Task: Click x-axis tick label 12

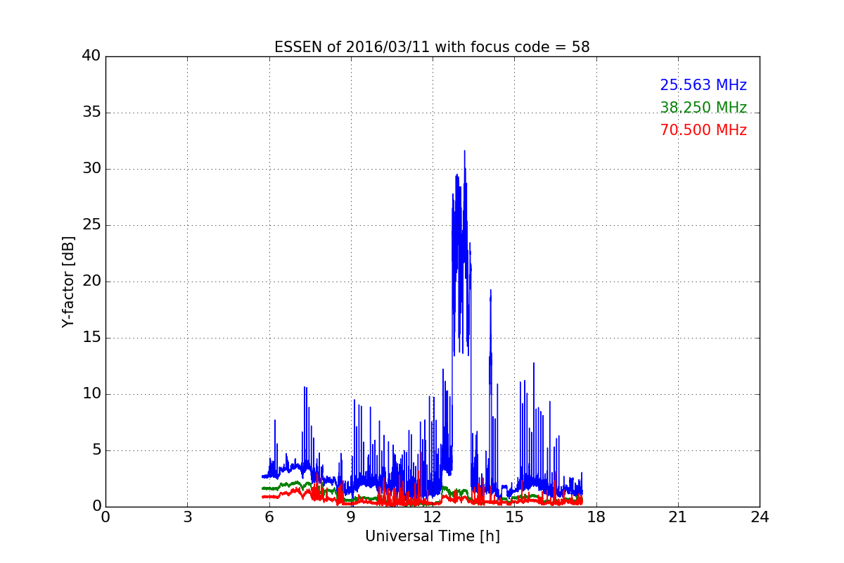Action: pos(433,517)
